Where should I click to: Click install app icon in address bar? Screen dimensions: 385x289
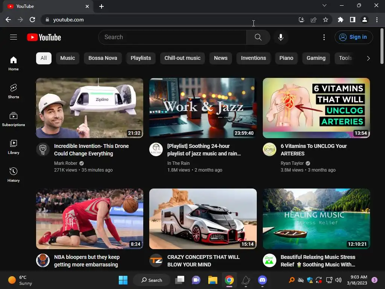pyautogui.click(x=301, y=20)
